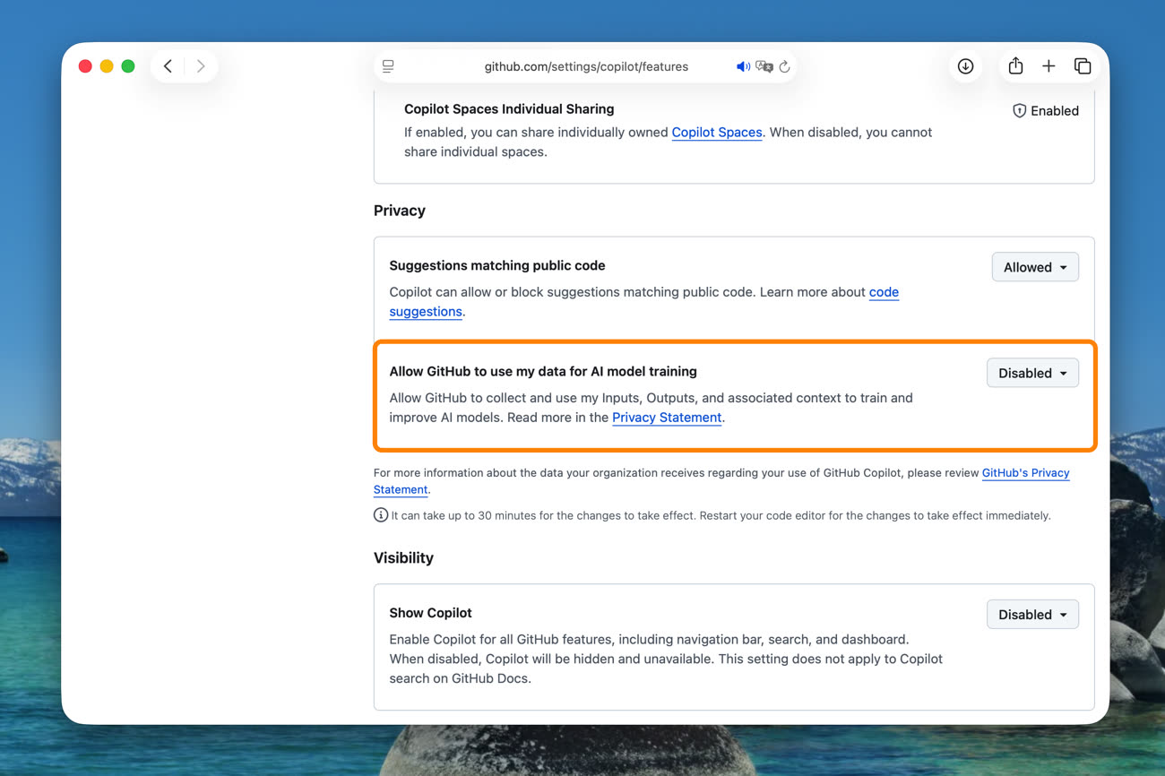This screenshot has width=1165, height=776.
Task: Click the info icon beside 30 minutes note
Action: tap(381, 515)
